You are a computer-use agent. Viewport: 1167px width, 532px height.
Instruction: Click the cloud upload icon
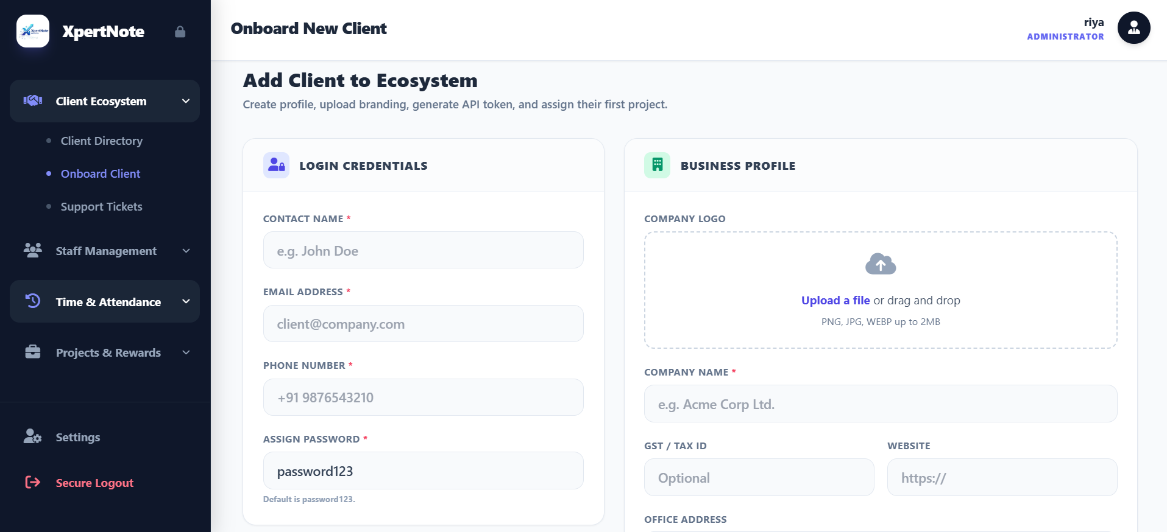click(x=881, y=264)
